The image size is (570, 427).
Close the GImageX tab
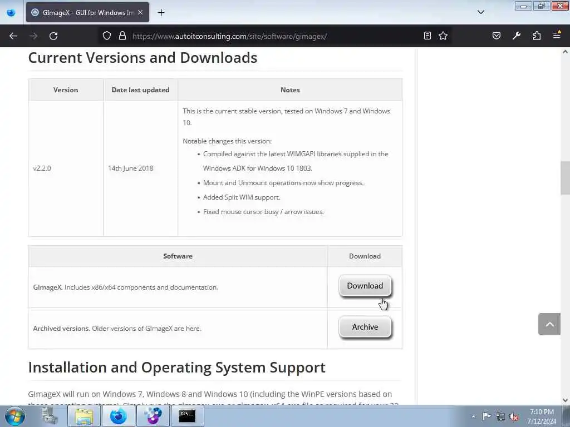point(140,12)
